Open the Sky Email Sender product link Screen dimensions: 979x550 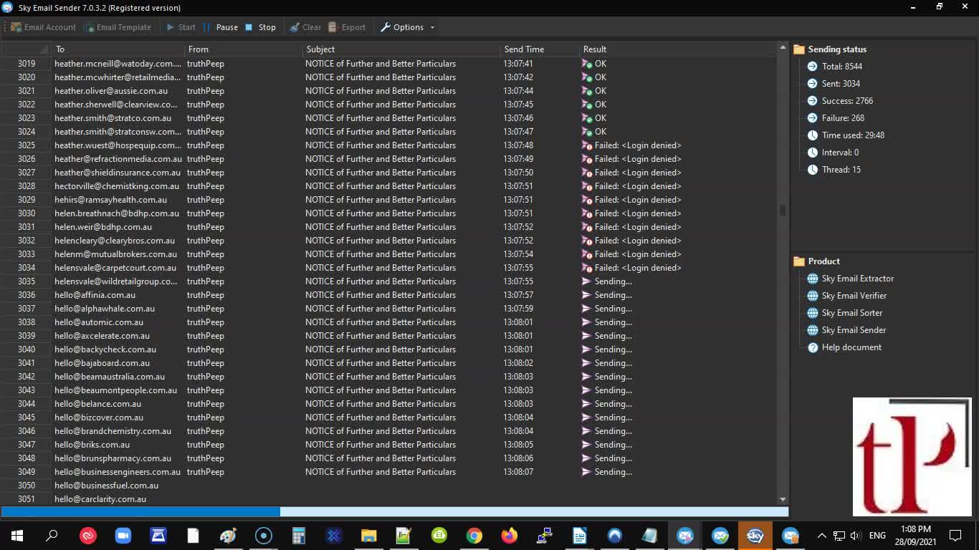pyautogui.click(x=854, y=330)
